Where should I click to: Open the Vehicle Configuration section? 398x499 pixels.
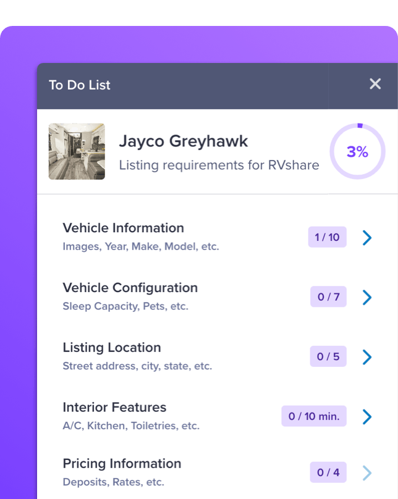point(130,288)
